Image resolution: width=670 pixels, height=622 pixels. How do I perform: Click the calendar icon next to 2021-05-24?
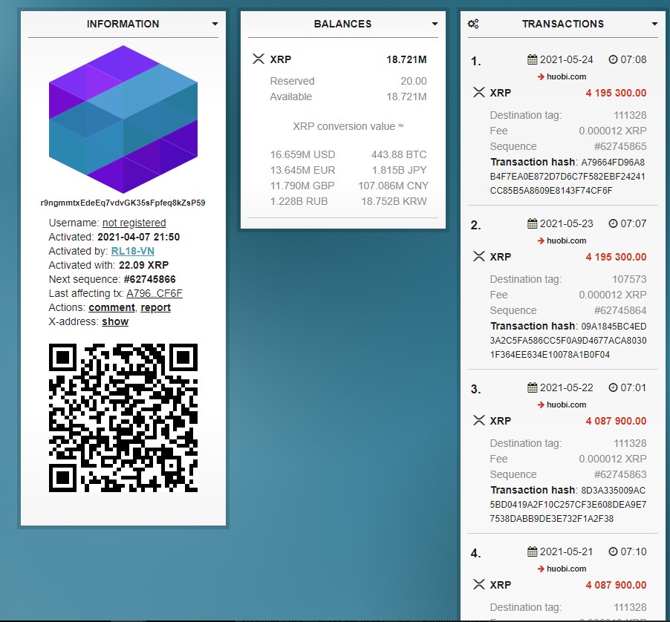click(x=531, y=59)
